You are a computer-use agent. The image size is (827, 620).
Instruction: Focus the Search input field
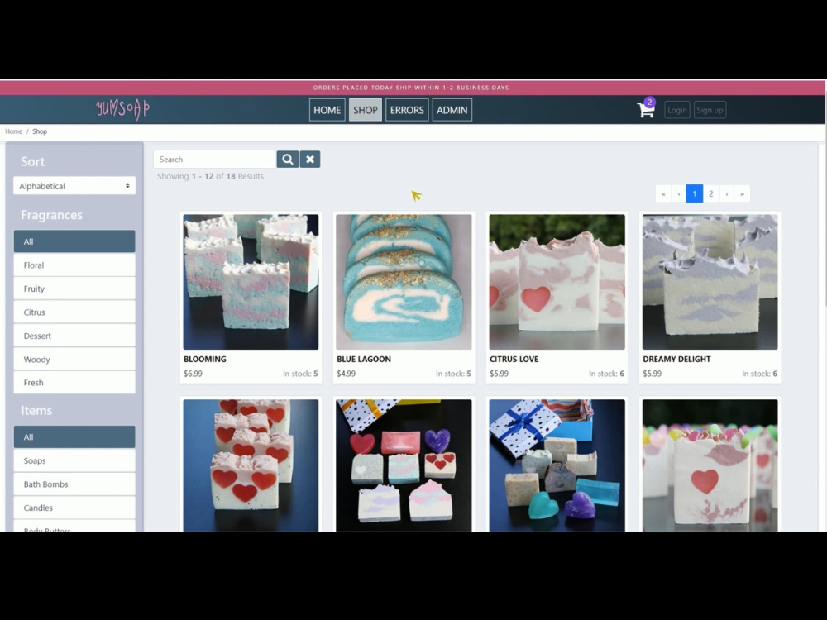tap(215, 160)
